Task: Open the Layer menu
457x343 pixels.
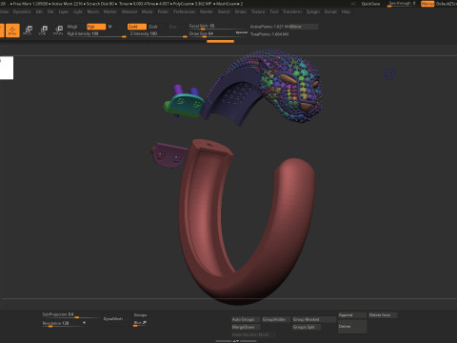Action: point(64,11)
